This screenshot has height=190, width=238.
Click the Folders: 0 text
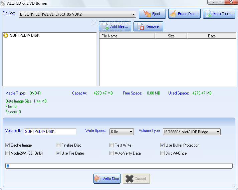(13, 112)
